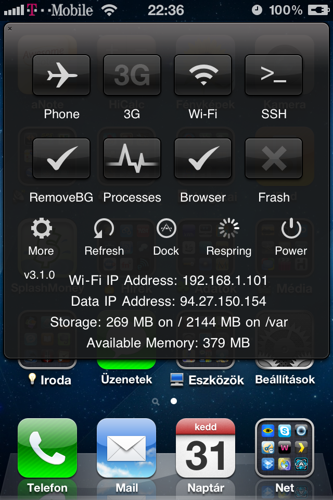
Task: Open More settings gear icon
Action: click(41, 229)
